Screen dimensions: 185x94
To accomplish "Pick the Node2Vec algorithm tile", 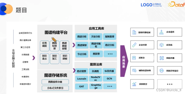I will pos(95,79).
